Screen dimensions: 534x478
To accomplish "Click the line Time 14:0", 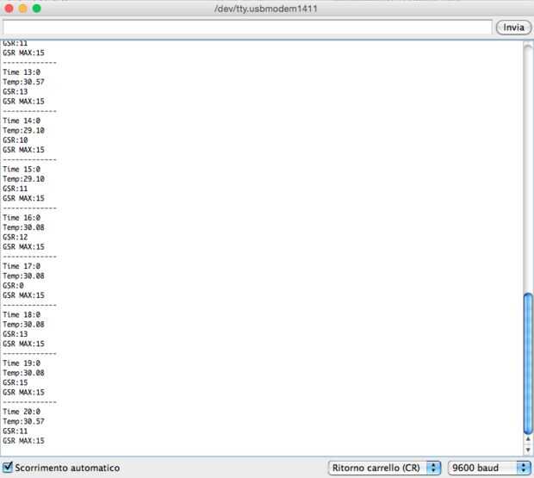I will coord(22,121).
